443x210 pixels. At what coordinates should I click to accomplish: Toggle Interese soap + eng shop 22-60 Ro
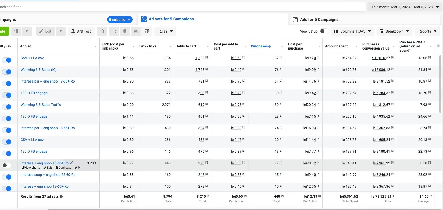click(x=7, y=177)
